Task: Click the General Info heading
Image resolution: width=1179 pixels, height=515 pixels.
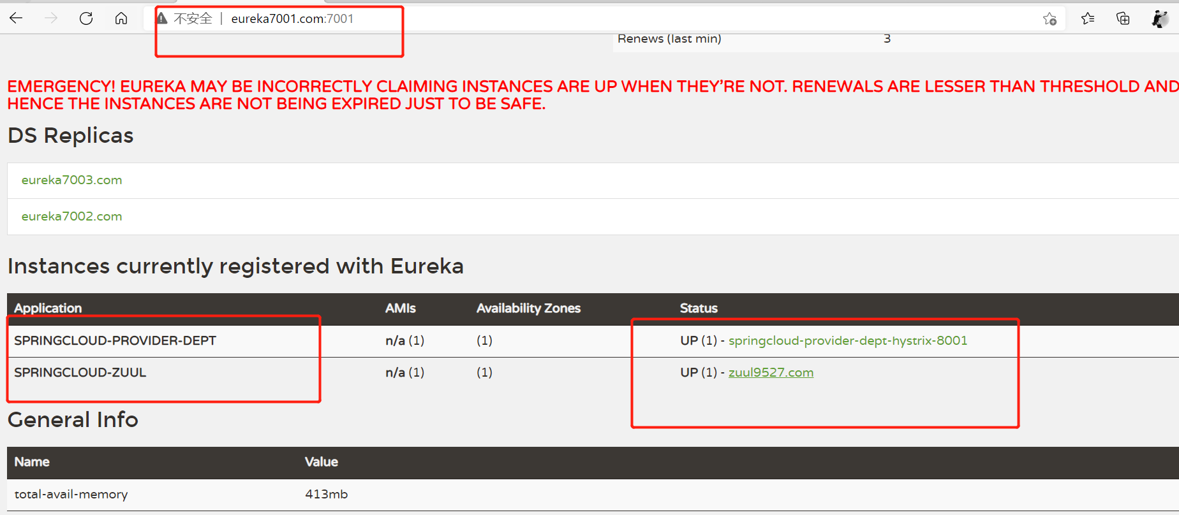Action: pyautogui.click(x=73, y=420)
